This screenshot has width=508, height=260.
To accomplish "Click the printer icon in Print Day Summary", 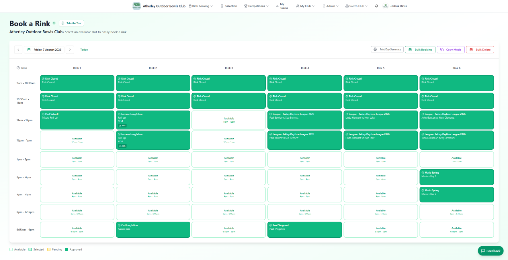I will click(375, 49).
